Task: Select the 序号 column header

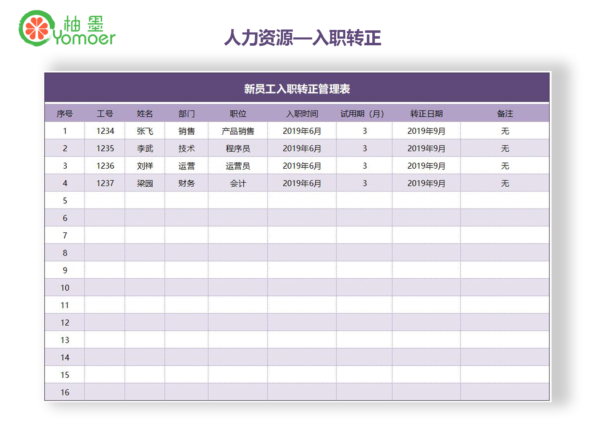Action: 65,113
